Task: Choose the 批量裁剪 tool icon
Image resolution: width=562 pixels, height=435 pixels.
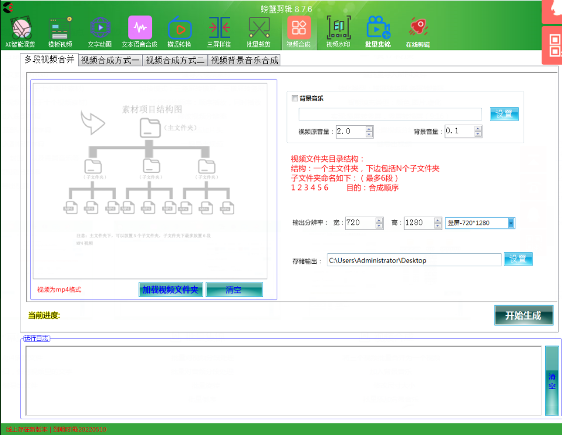Action: click(x=259, y=29)
